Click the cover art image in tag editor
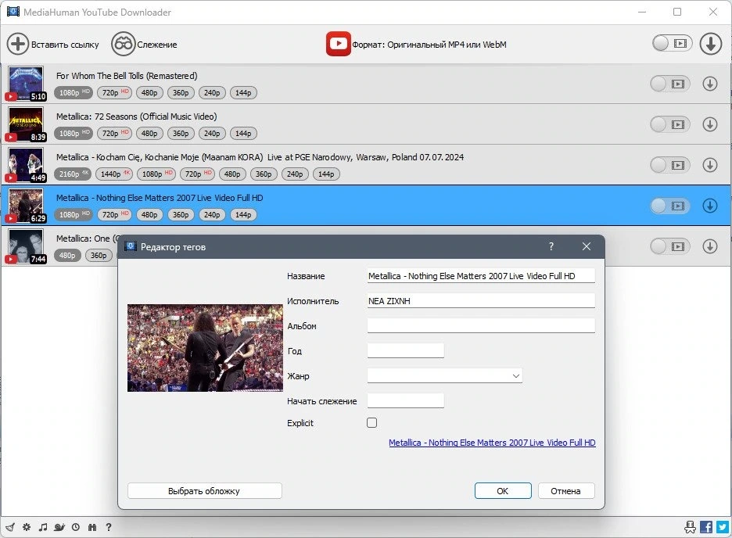This screenshot has width=732, height=538. pyautogui.click(x=205, y=348)
